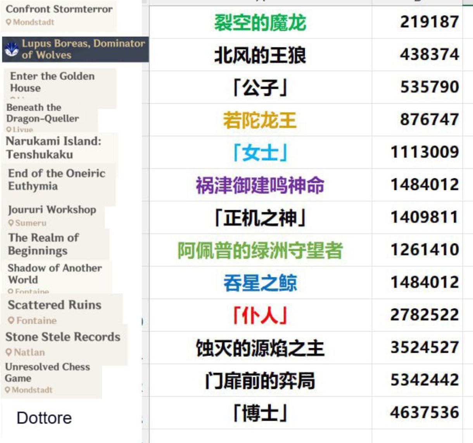Click the value 876747

pyautogui.click(x=429, y=119)
